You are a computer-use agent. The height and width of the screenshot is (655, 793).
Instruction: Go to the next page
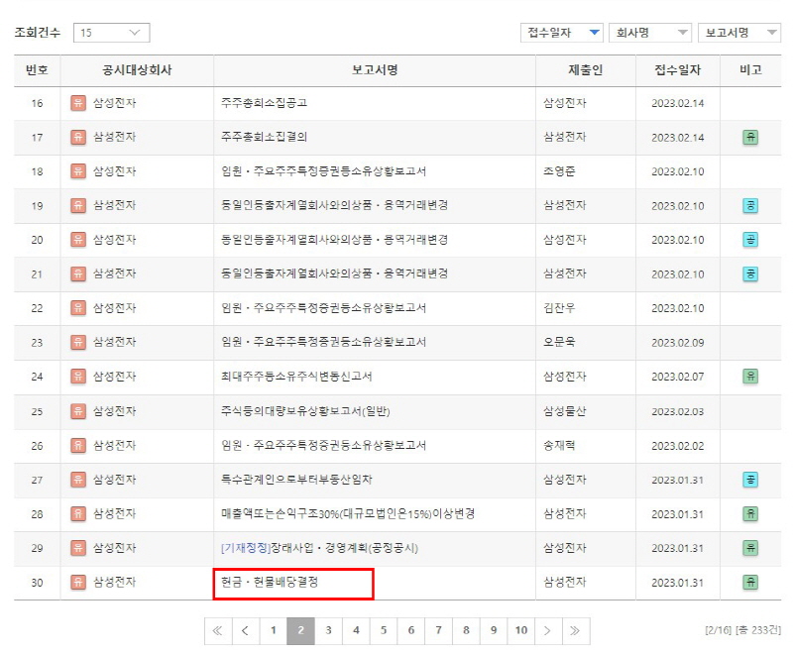point(548,631)
